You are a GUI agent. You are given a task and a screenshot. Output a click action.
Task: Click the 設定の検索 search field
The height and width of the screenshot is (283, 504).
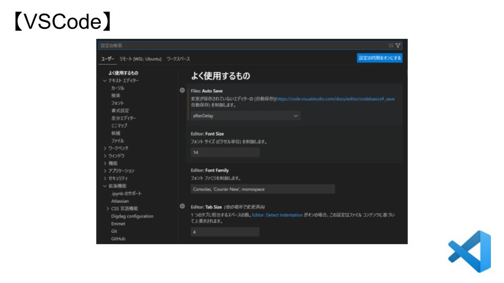click(241, 46)
